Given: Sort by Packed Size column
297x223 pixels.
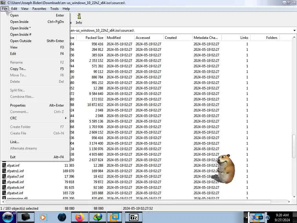Looking at the screenshot, I should point(91,37).
